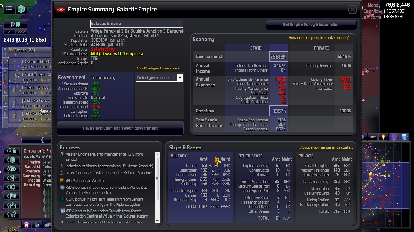
Task: Close the Empire Summary window
Action: tap(352, 10)
